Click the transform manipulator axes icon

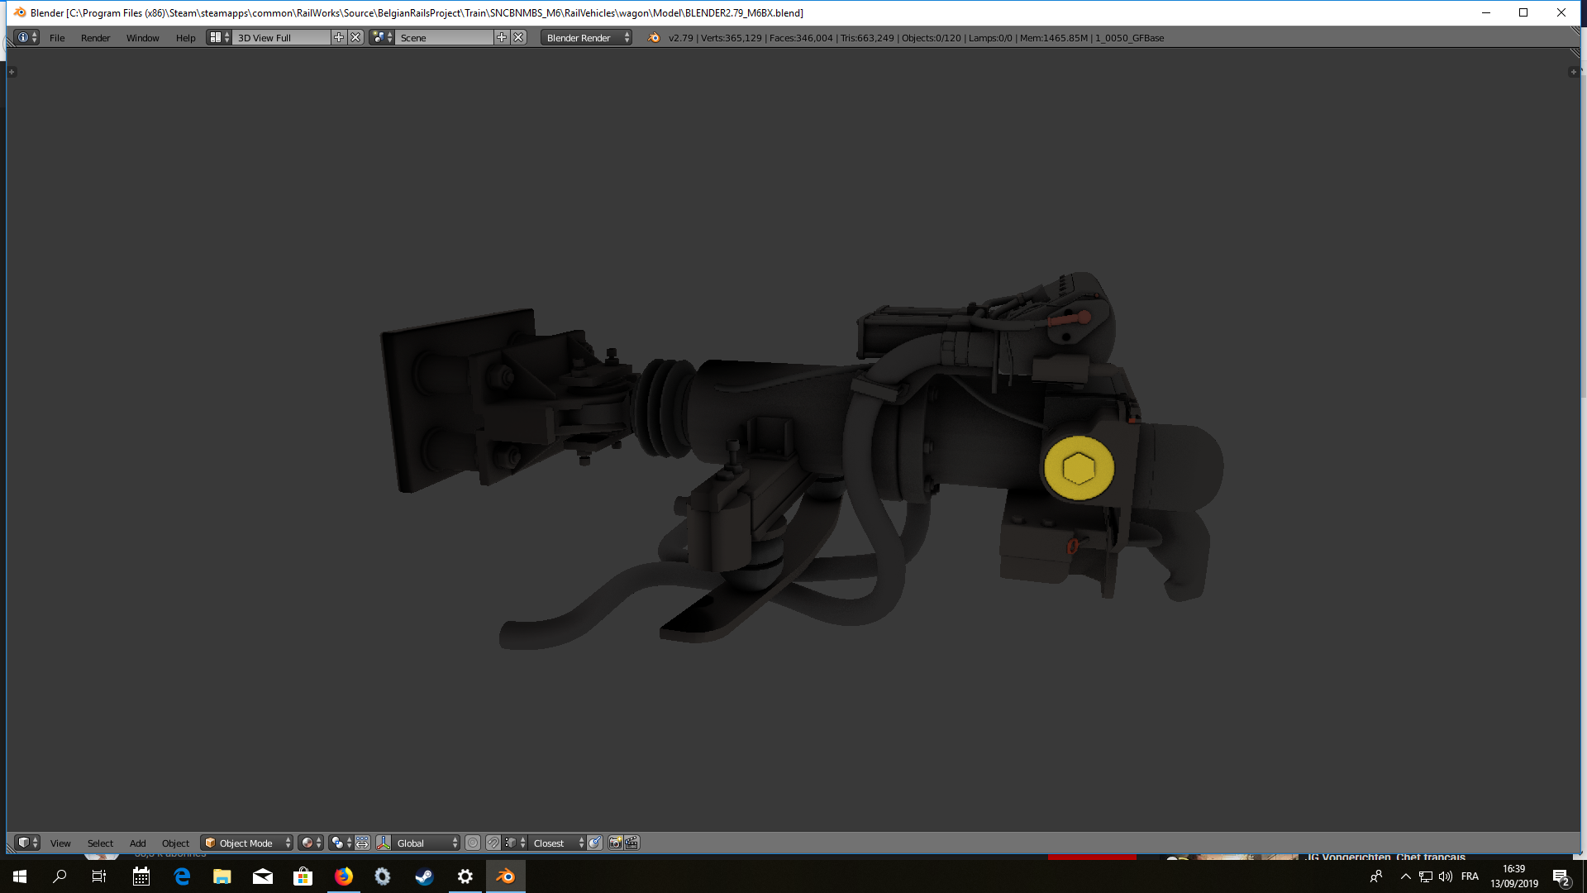pyautogui.click(x=384, y=843)
